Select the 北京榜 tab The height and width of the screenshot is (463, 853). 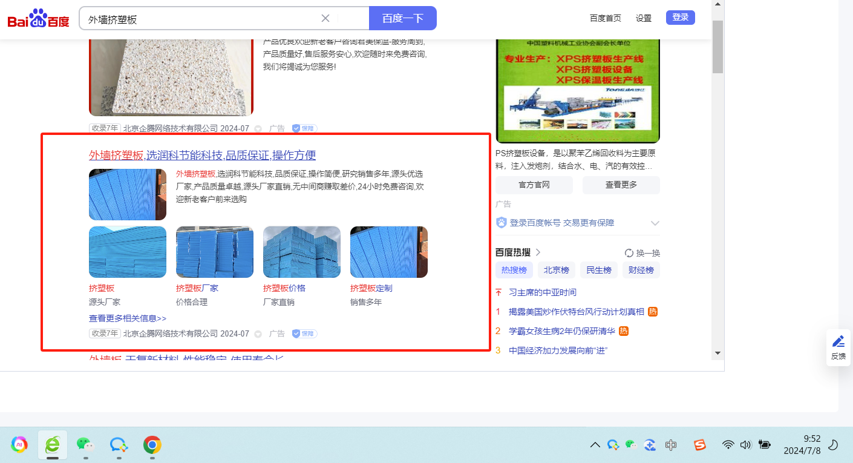(557, 270)
